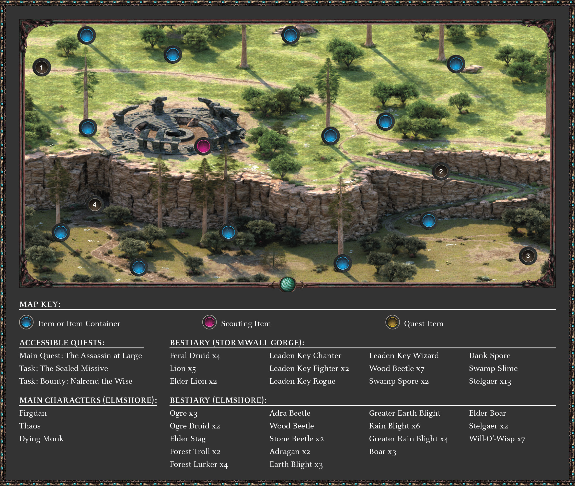
Task: Select the "Quest Item" legend label
Action: coord(424,324)
